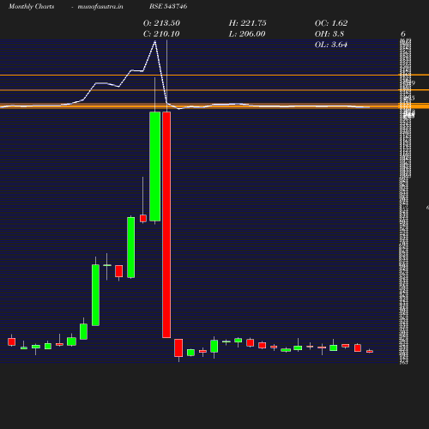Screen dimensions: 429x429
Task: Click the close price "C: 210.10"
Action: (x=161, y=34)
